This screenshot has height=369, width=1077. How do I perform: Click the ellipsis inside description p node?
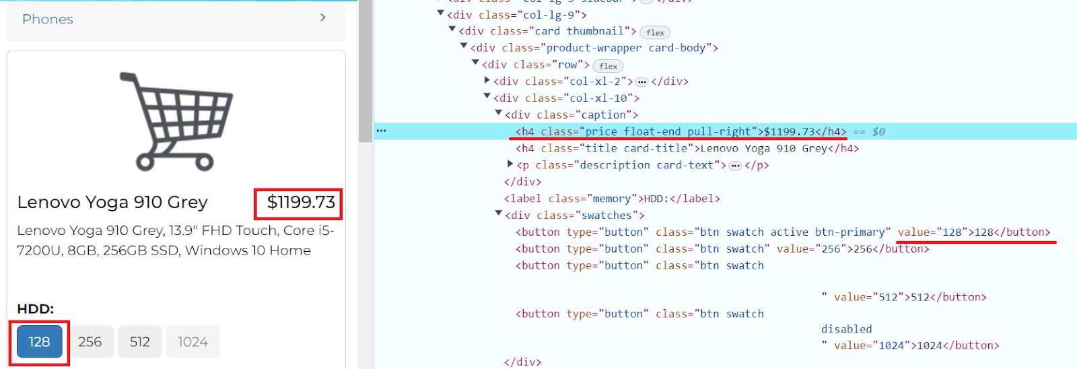(735, 166)
